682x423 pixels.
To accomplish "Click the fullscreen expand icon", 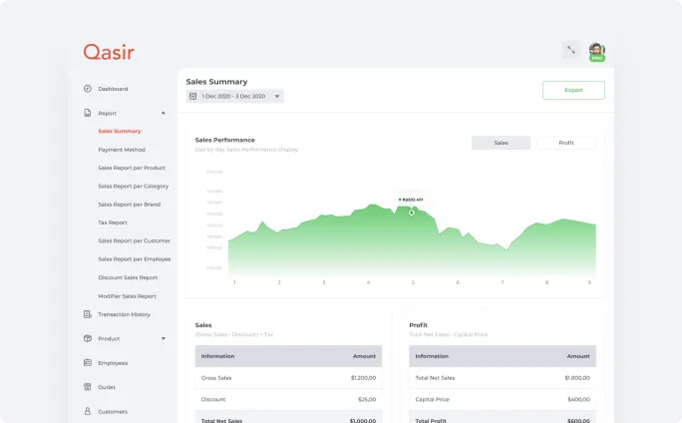I will pyautogui.click(x=570, y=50).
